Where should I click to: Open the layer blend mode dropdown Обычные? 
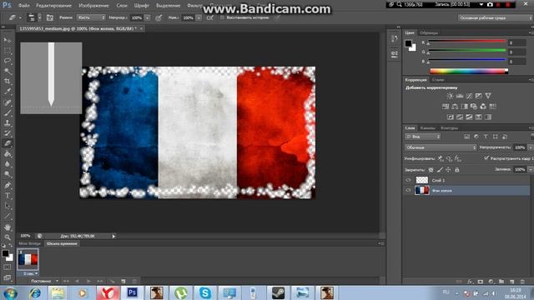[x=441, y=147]
